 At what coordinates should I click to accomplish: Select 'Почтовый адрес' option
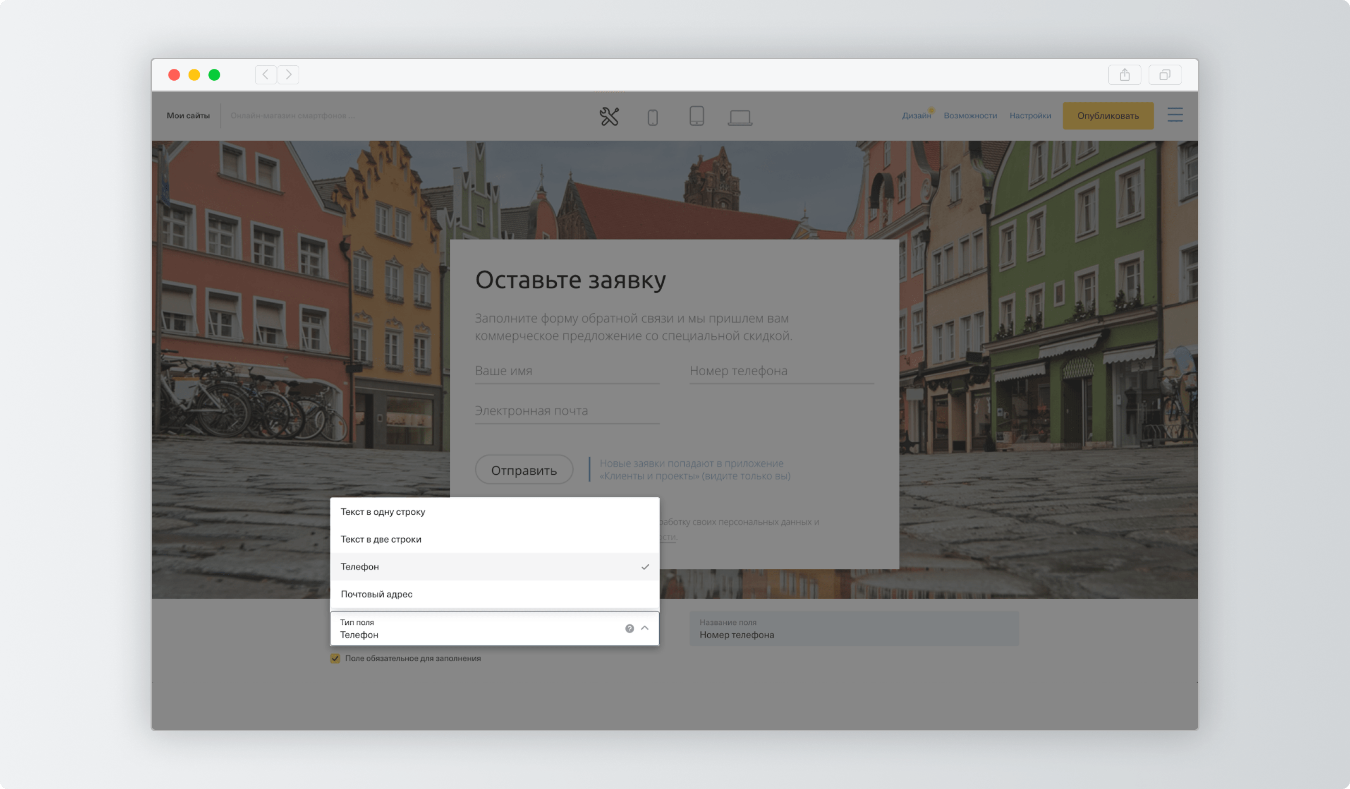pos(495,594)
